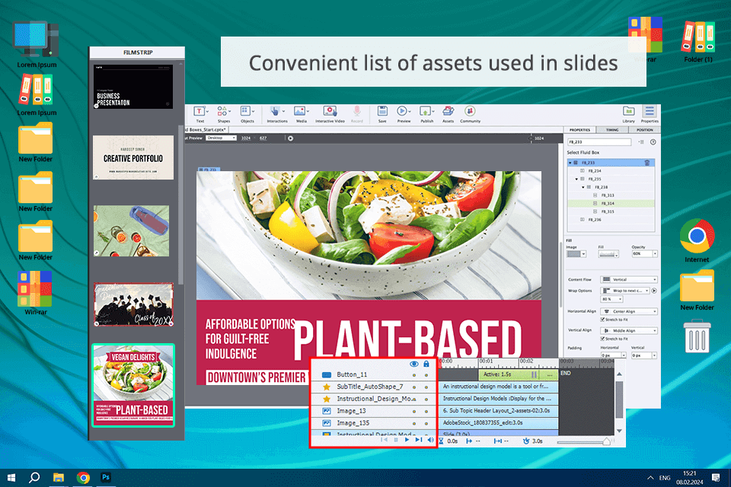731x487 pixels.
Task: Select fluid box FB_236 in the tree
Action: click(x=611, y=220)
